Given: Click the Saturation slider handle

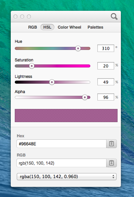Looking at the screenshot, I should click(32, 66).
